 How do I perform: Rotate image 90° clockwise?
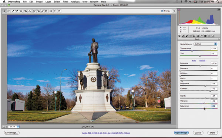pos(59,11)
